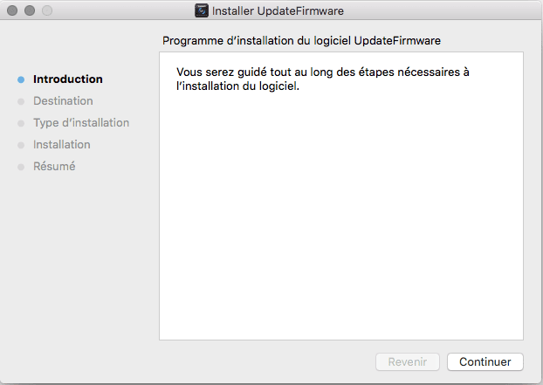Select the Installation step label
This screenshot has width=543, height=385.
[x=62, y=144]
